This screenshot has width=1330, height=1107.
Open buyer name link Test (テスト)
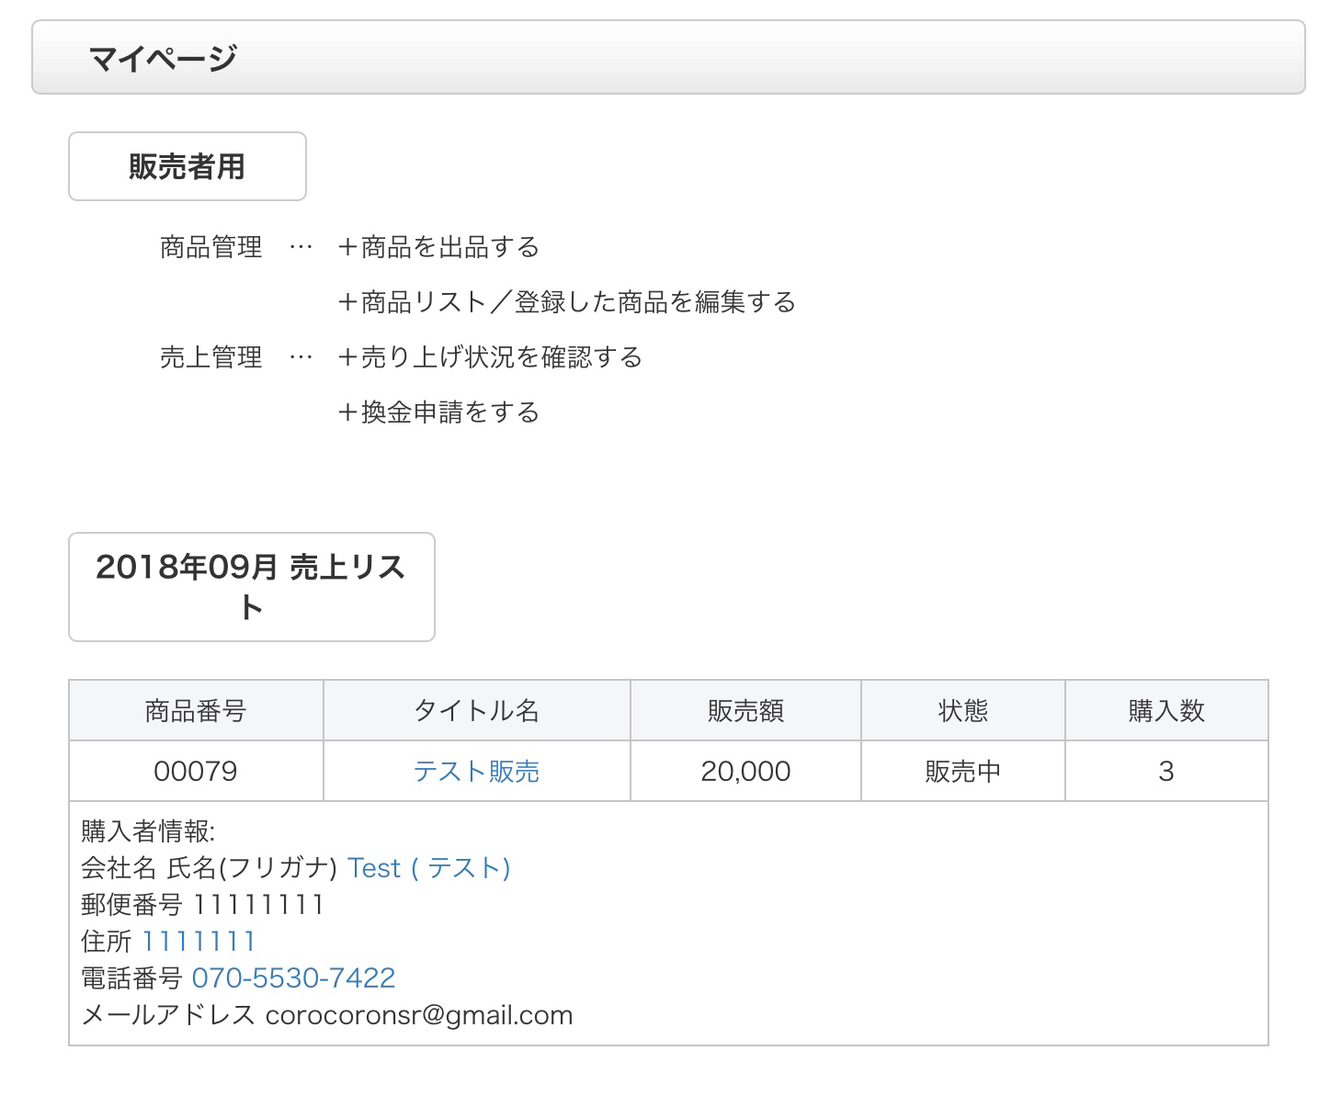tap(428, 868)
